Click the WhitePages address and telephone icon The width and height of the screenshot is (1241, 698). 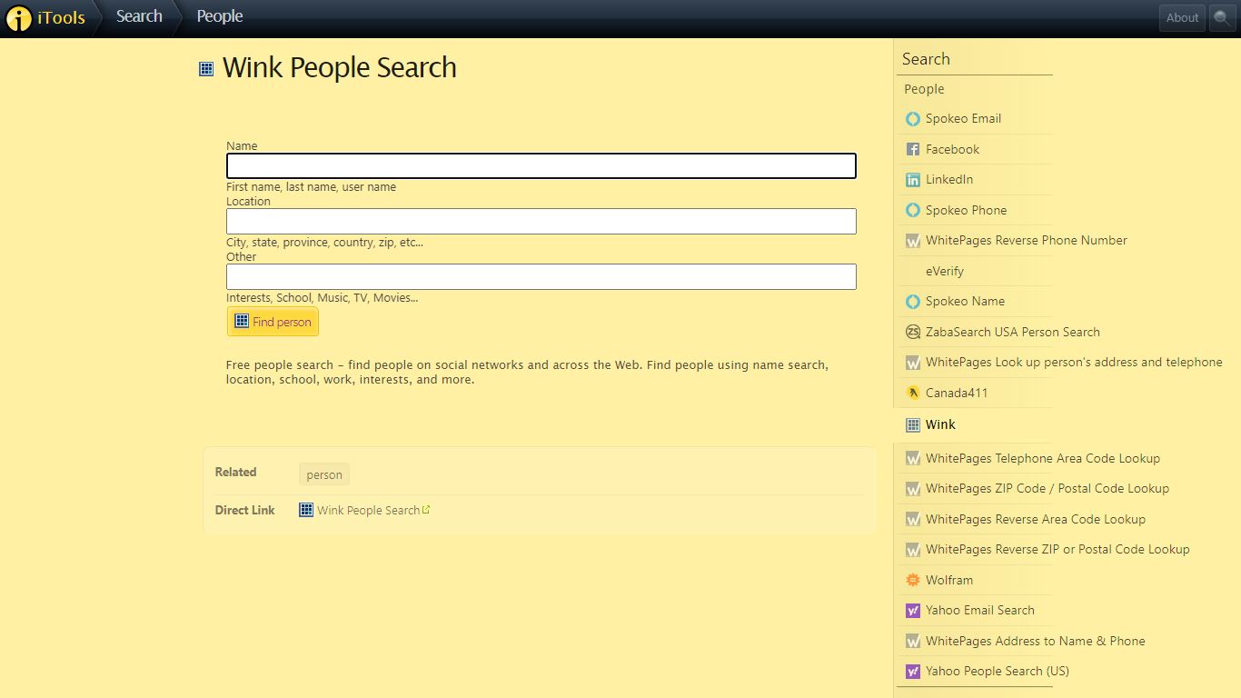pyautogui.click(x=913, y=363)
